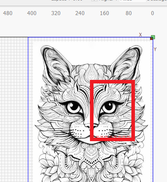Viewport: 167px width, 182px height.
Task: Click the cat's left ear
Action: click(x=55, y=62)
